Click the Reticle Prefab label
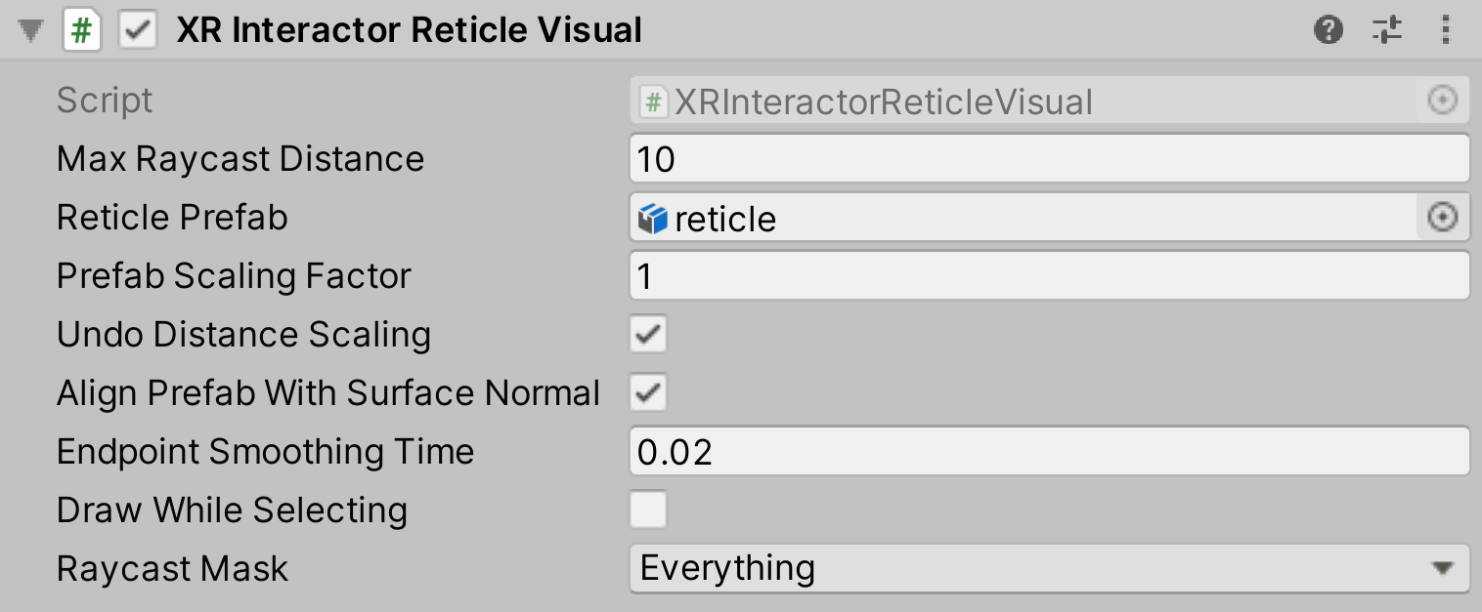The width and height of the screenshot is (1482, 612). coord(172,218)
